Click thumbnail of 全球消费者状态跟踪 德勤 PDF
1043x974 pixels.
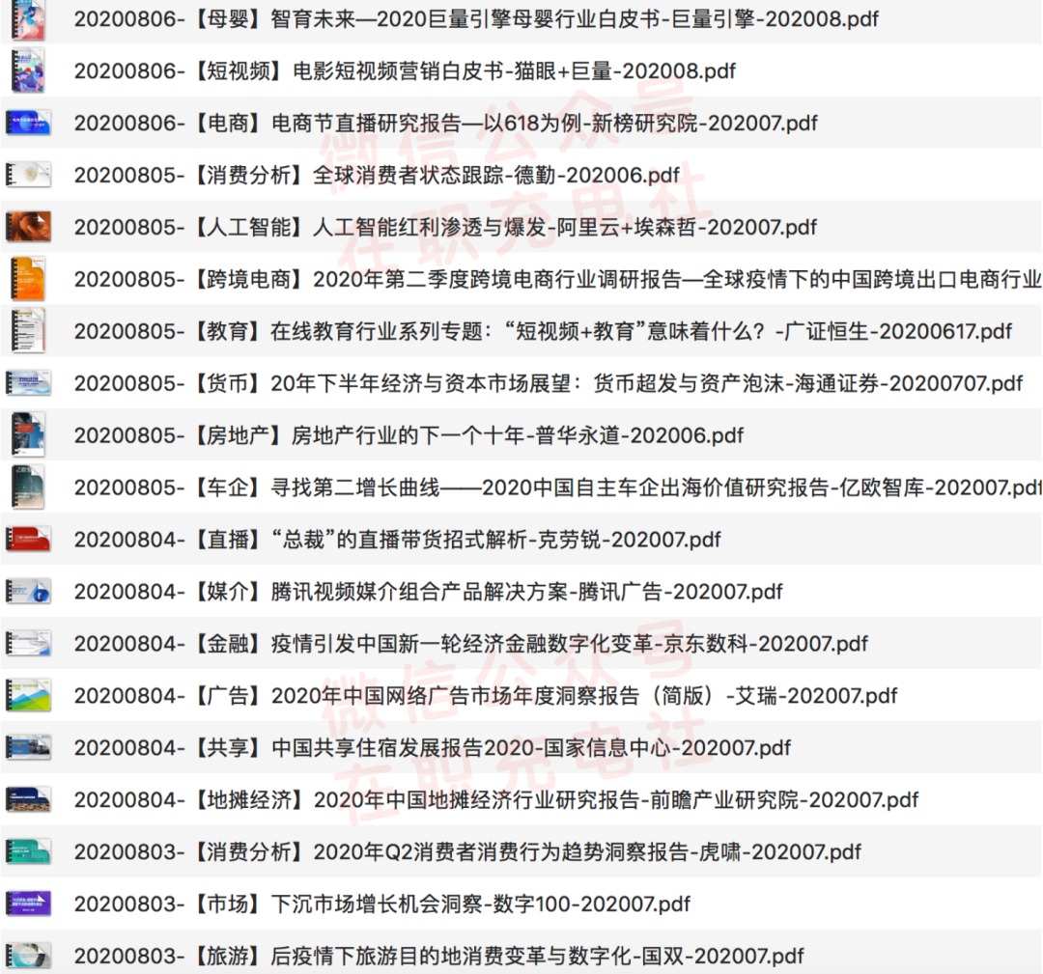pyautogui.click(x=29, y=175)
